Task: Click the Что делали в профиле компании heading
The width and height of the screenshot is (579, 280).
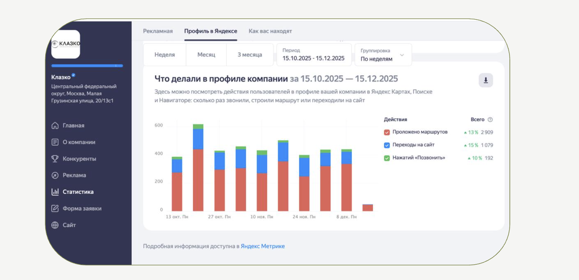Action: 221,79
